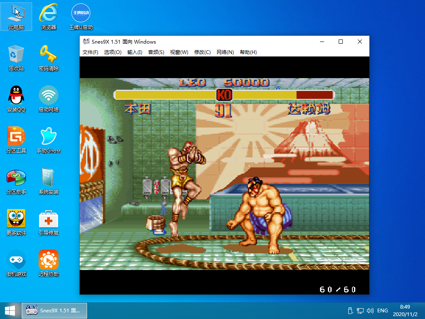Open the taskbar clock showing 8:49

point(405,311)
